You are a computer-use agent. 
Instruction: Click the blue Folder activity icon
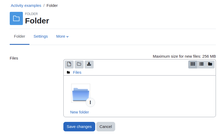tap(16, 18)
